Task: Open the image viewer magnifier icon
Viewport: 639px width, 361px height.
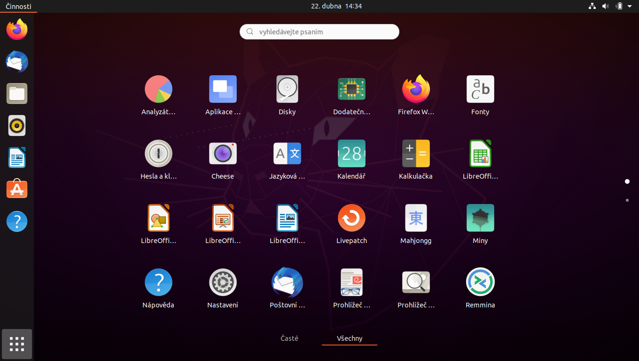Action: coord(416,282)
